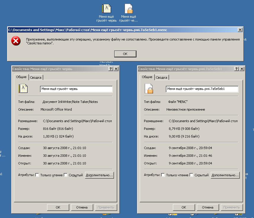Viewport: 254px width, 218px height.
Task: Switch to "Сводка" tab in left properties
Action: click(36, 77)
